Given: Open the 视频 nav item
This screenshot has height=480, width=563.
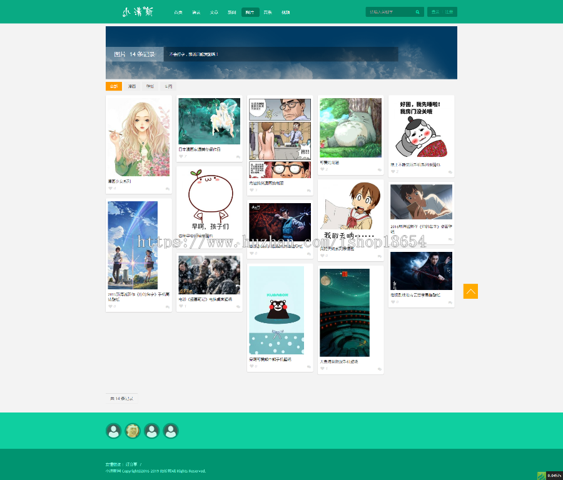Looking at the screenshot, I should tap(286, 12).
